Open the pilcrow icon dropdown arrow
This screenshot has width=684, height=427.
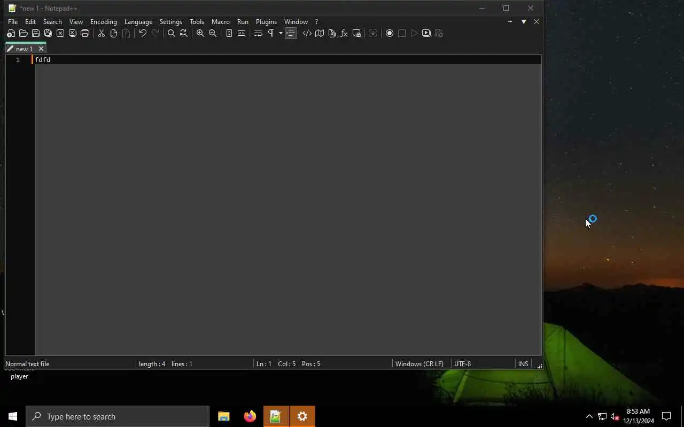281,33
